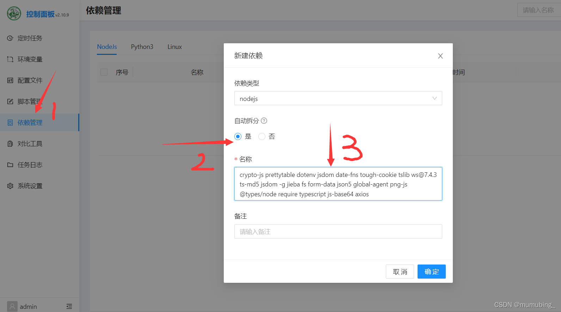Select 依赖管理 in the sidebar
The width and height of the screenshot is (561, 312).
coord(39,122)
